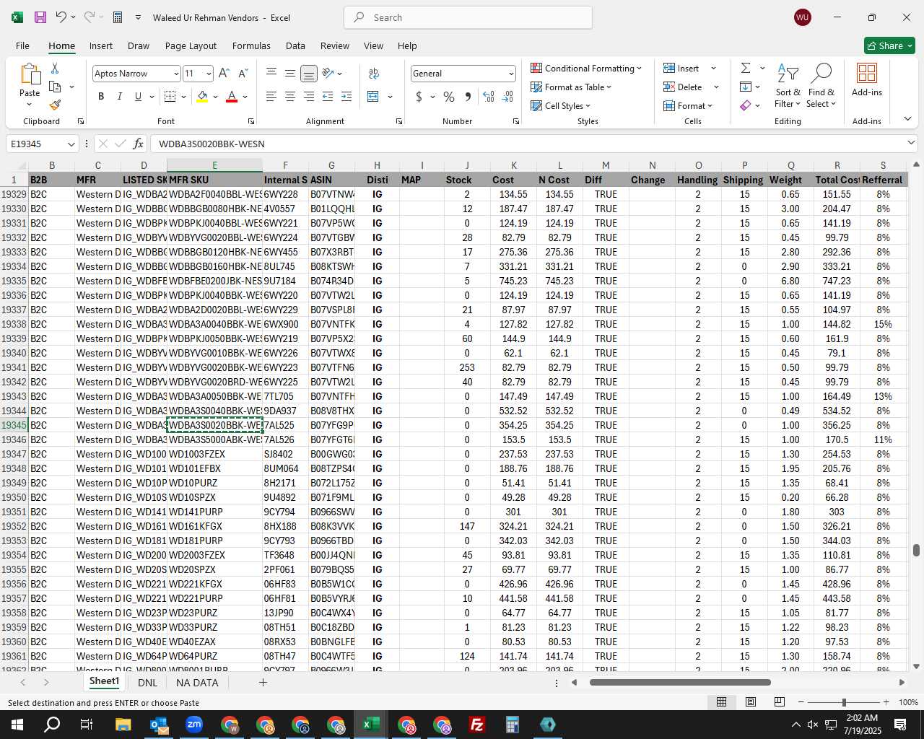Open Add-ins from the ribbon

[x=866, y=79]
